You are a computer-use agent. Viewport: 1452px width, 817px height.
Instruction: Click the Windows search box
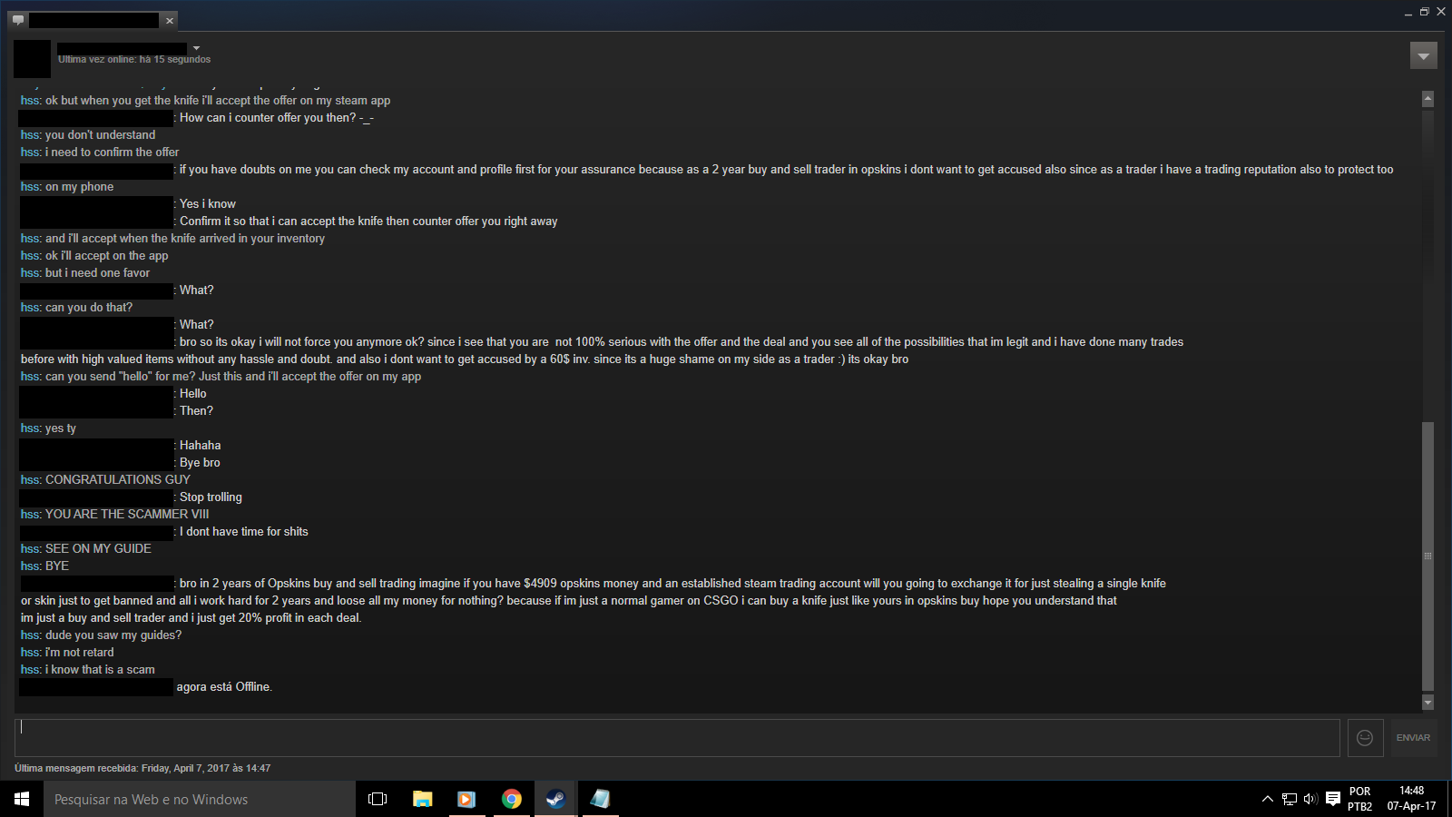(x=200, y=799)
